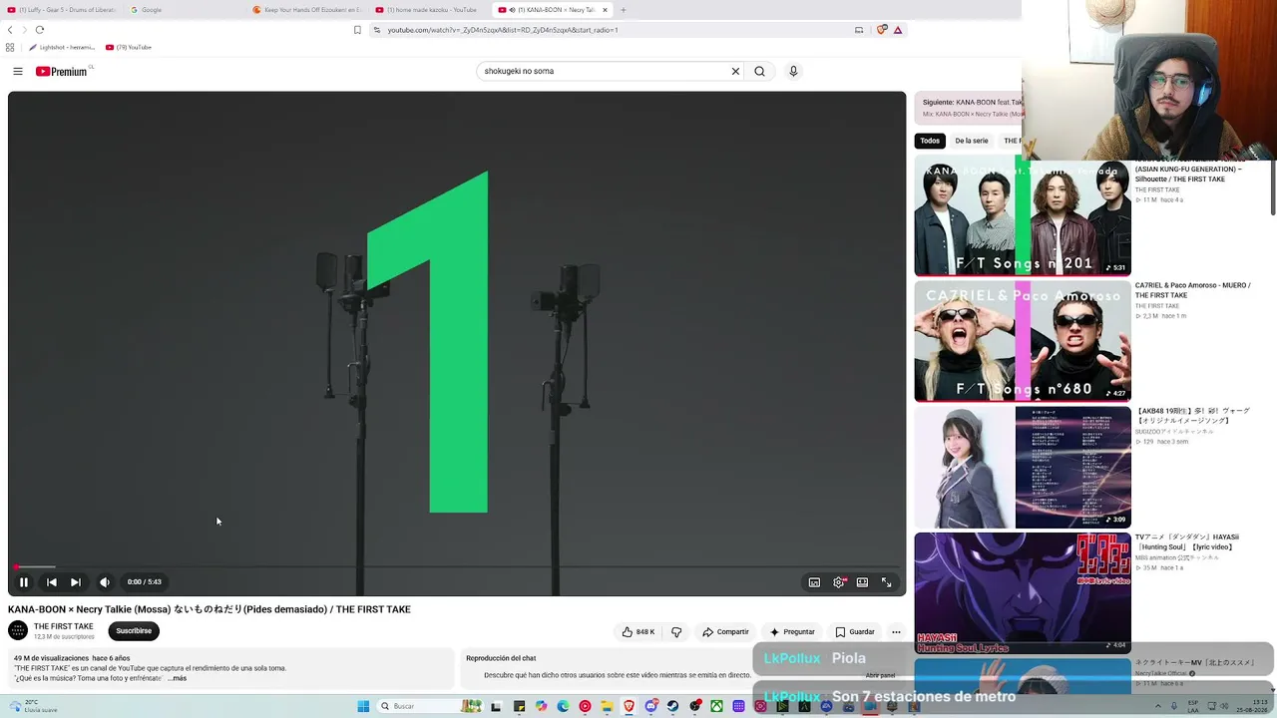The height and width of the screenshot is (718, 1277).
Task: Open the YouTube bookmark in bookmarks bar
Action: 129,47
